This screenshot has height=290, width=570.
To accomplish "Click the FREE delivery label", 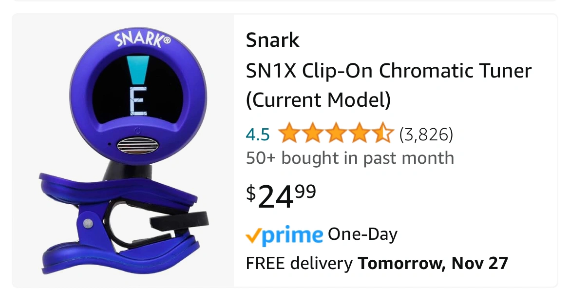I will coord(299,263).
